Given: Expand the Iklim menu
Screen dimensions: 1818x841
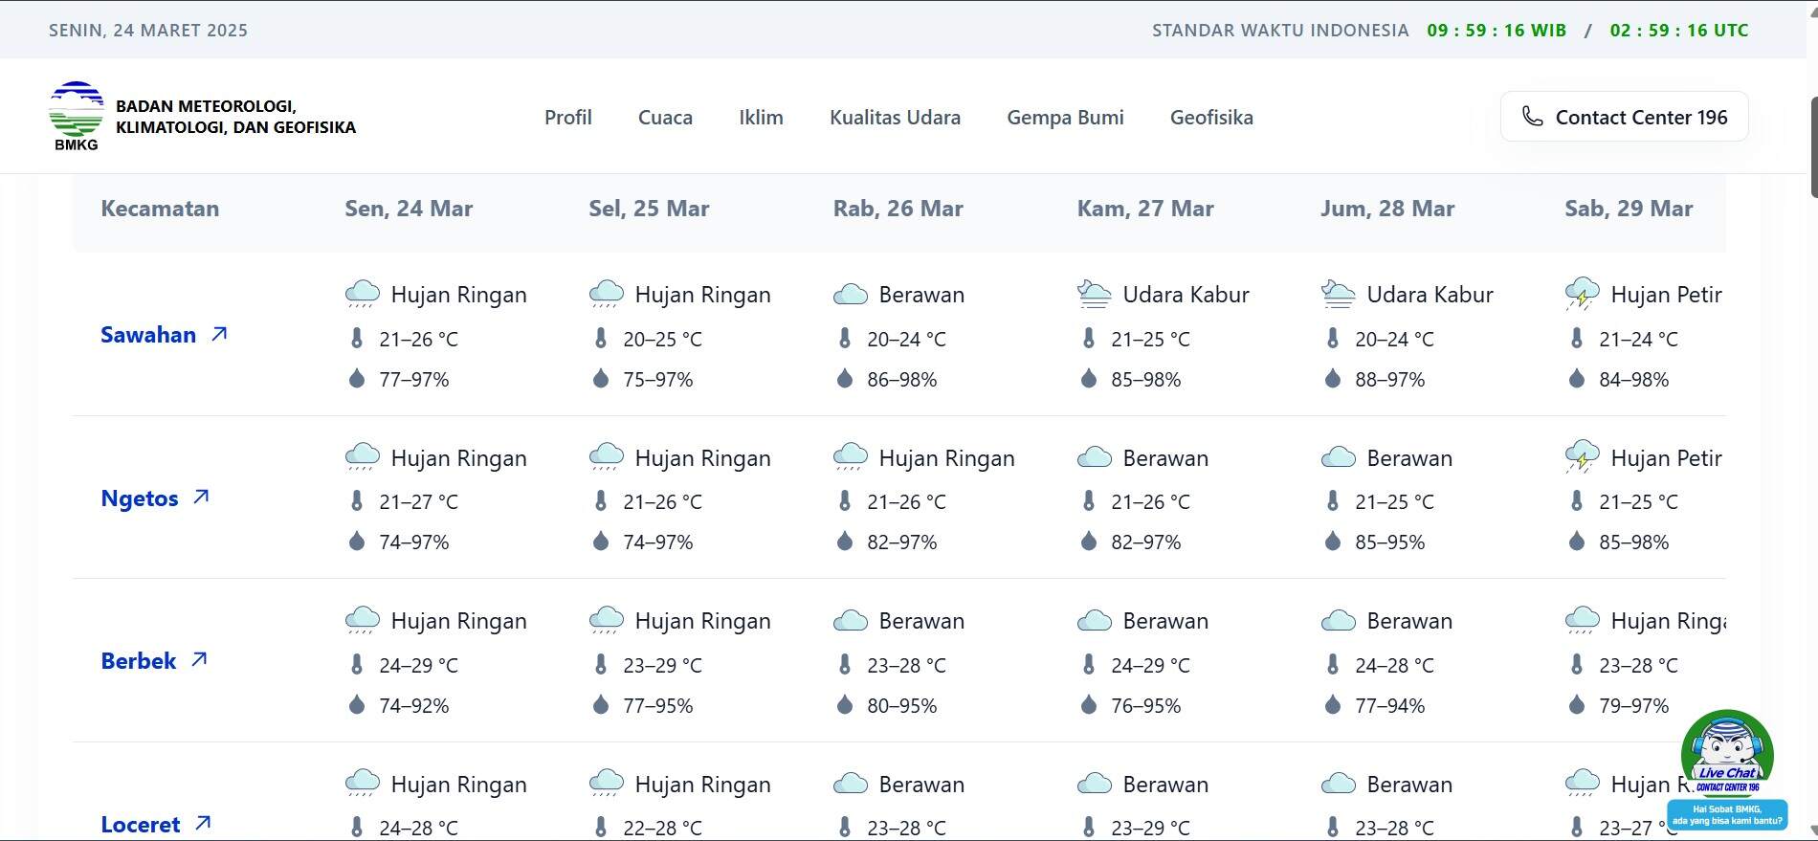Looking at the screenshot, I should (x=761, y=118).
